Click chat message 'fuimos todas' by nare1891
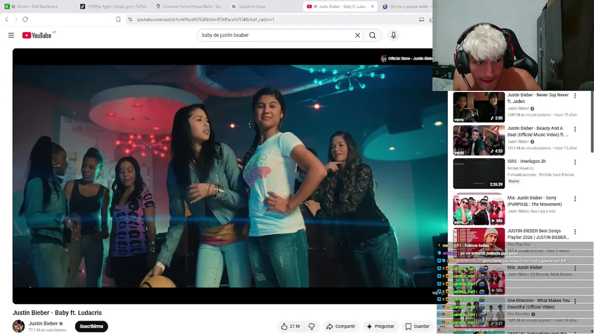Viewport: 594px width, 334px height. (477, 245)
